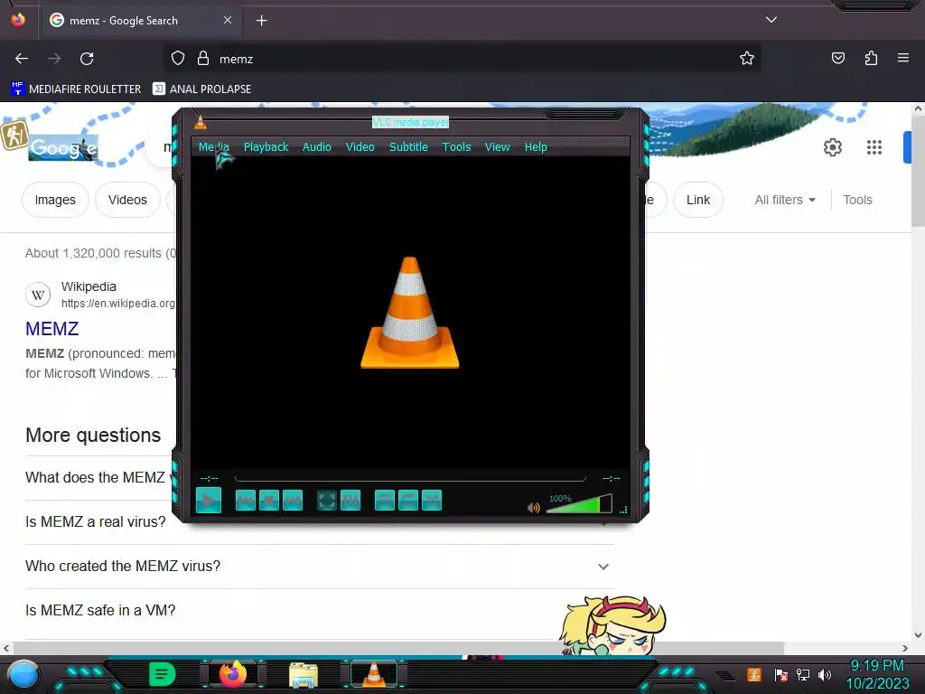Expand the list-all-tabs dropdown arrow
This screenshot has height=694, width=925.
pos(771,20)
